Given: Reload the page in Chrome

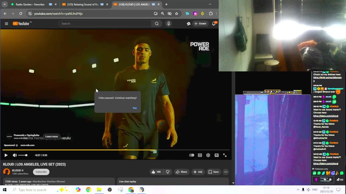Looking at the screenshot, I should (x=21, y=13).
